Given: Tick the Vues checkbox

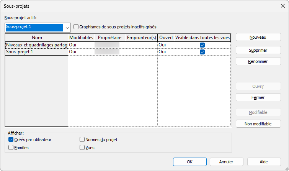Looking at the screenshot, I should click(82, 147).
